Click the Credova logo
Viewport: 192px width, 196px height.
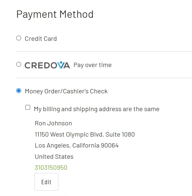(47, 65)
